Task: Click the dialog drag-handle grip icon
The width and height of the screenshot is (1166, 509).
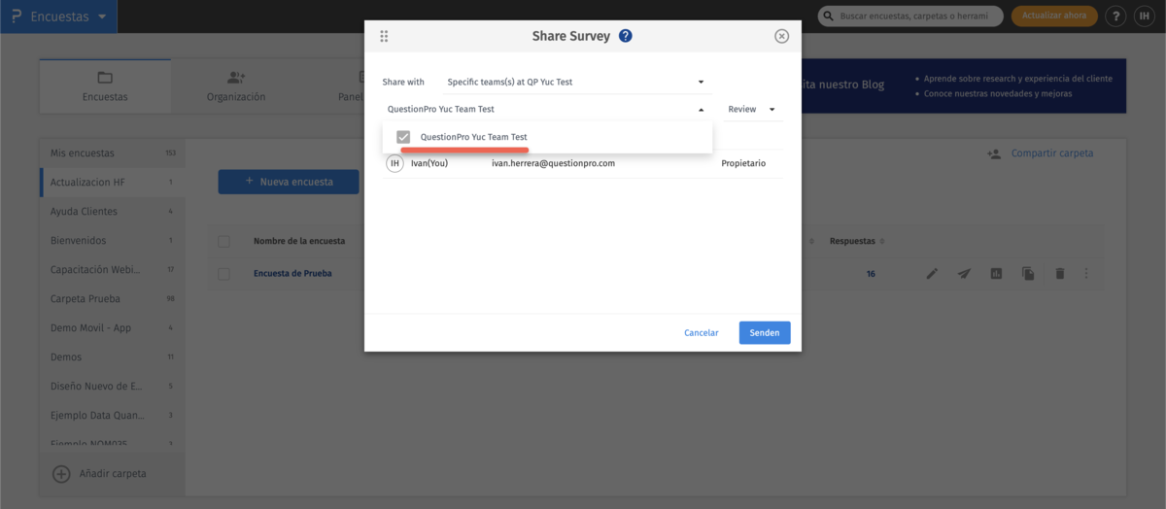Action: pos(384,36)
